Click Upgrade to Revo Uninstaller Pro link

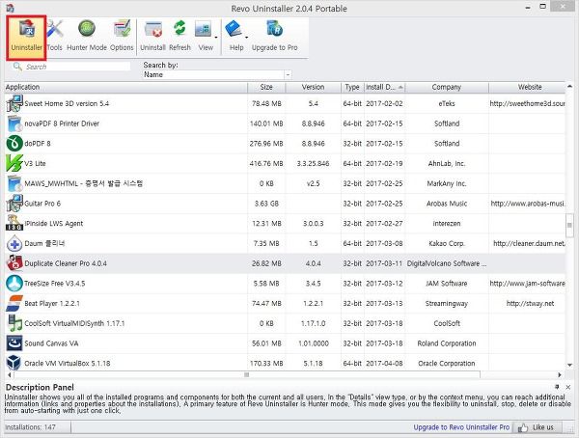coord(461,427)
